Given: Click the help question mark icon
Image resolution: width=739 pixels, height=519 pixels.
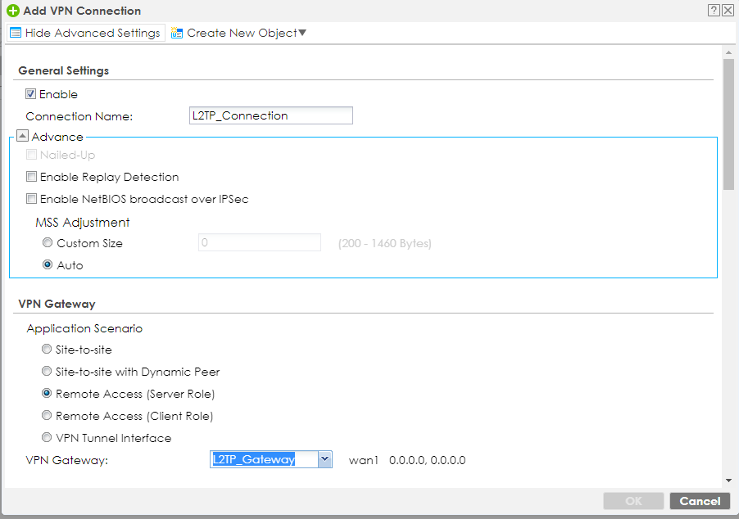Looking at the screenshot, I should (x=714, y=11).
